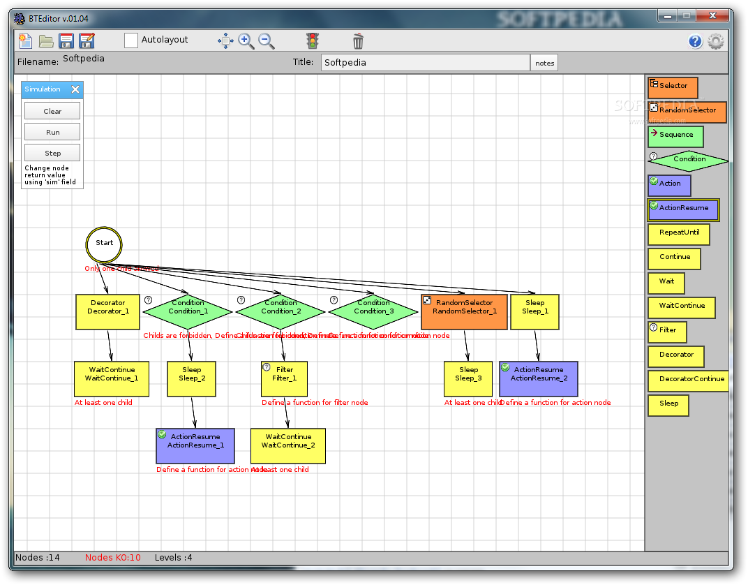Select the WaitContinue_1 node
This screenshot has width=748, height=585.
[x=112, y=379]
